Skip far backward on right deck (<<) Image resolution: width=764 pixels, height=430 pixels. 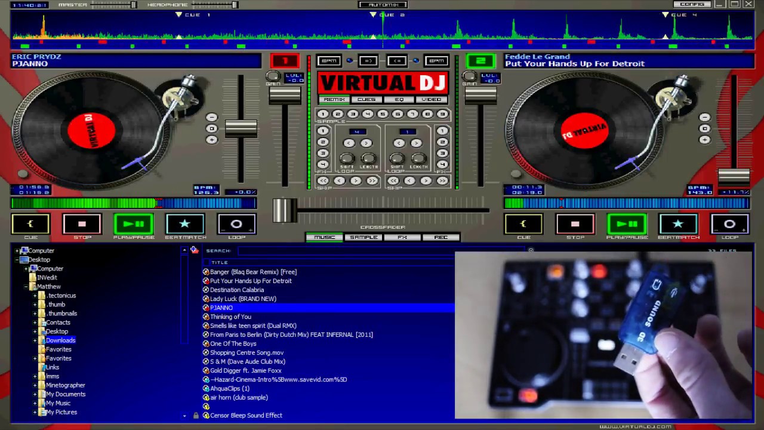(393, 180)
